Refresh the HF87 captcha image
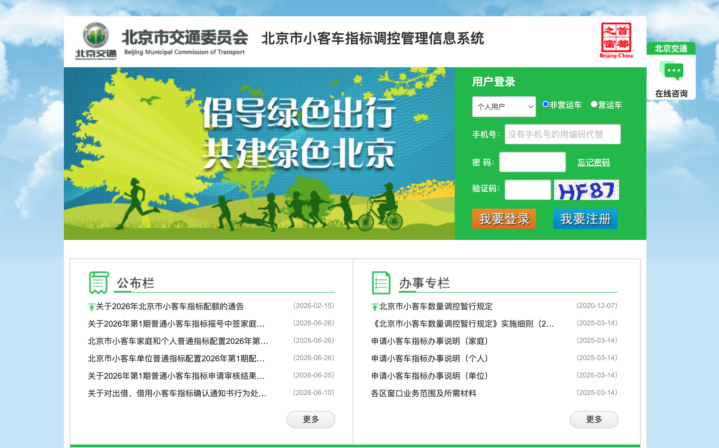Screen dimensions: 719x448 click(586, 190)
